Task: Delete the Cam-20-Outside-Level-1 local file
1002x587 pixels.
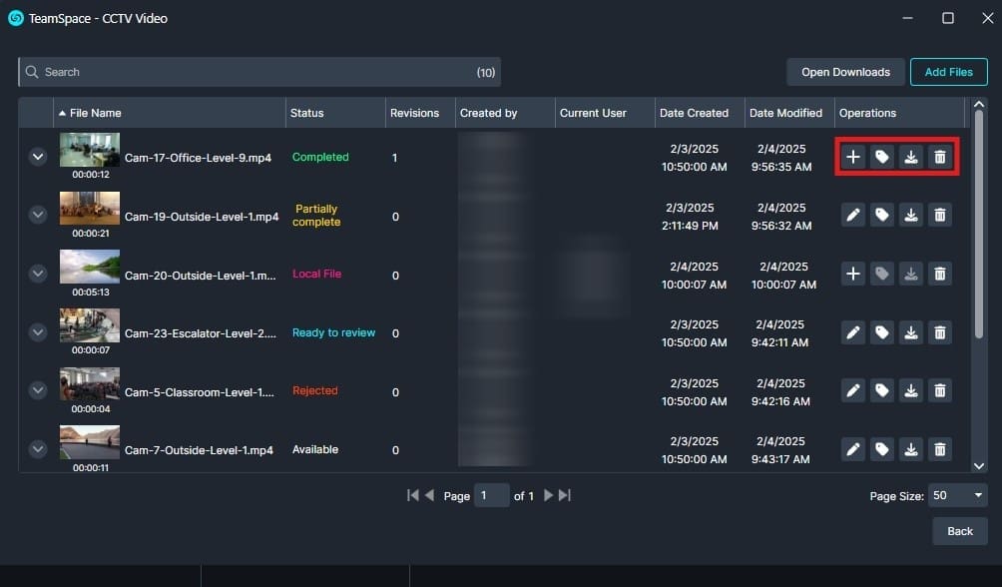Action: click(939, 274)
